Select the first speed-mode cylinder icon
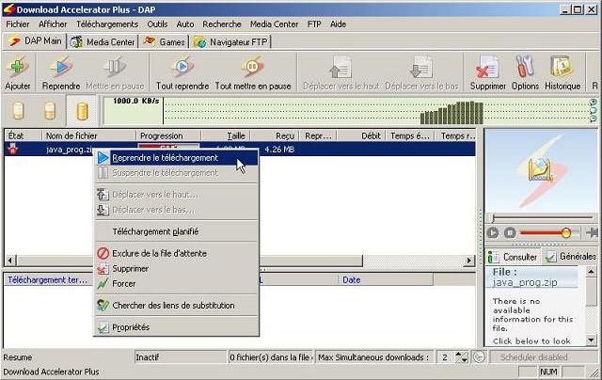This screenshot has height=380, width=602. 19,111
